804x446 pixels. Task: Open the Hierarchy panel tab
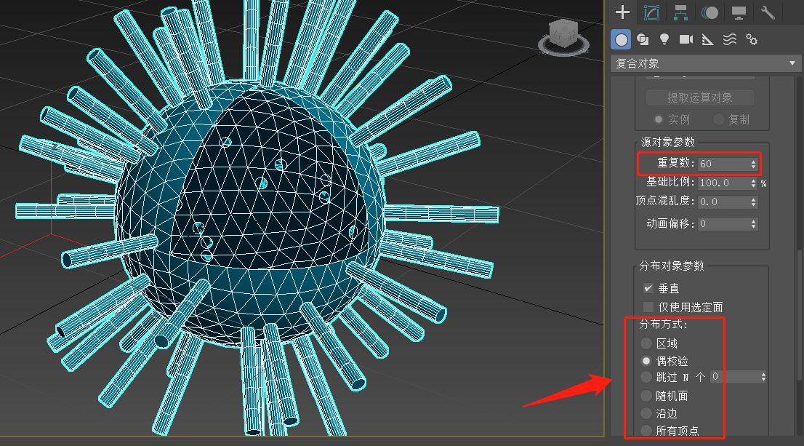[x=680, y=12]
